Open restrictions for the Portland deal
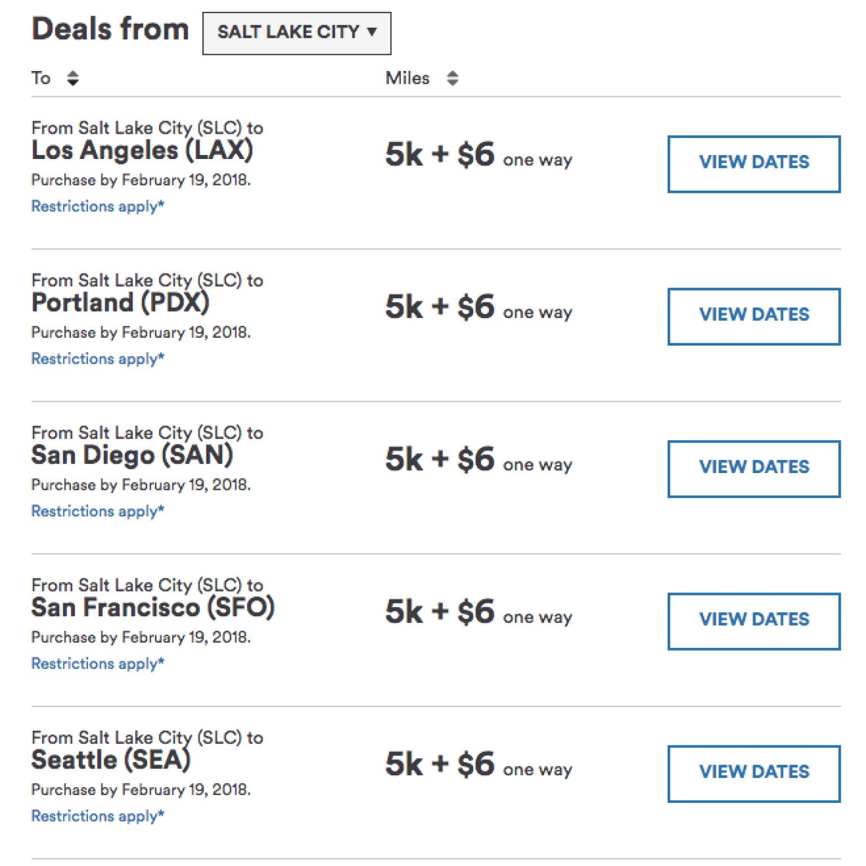Image resolution: width=866 pixels, height=866 pixels. [x=97, y=359]
